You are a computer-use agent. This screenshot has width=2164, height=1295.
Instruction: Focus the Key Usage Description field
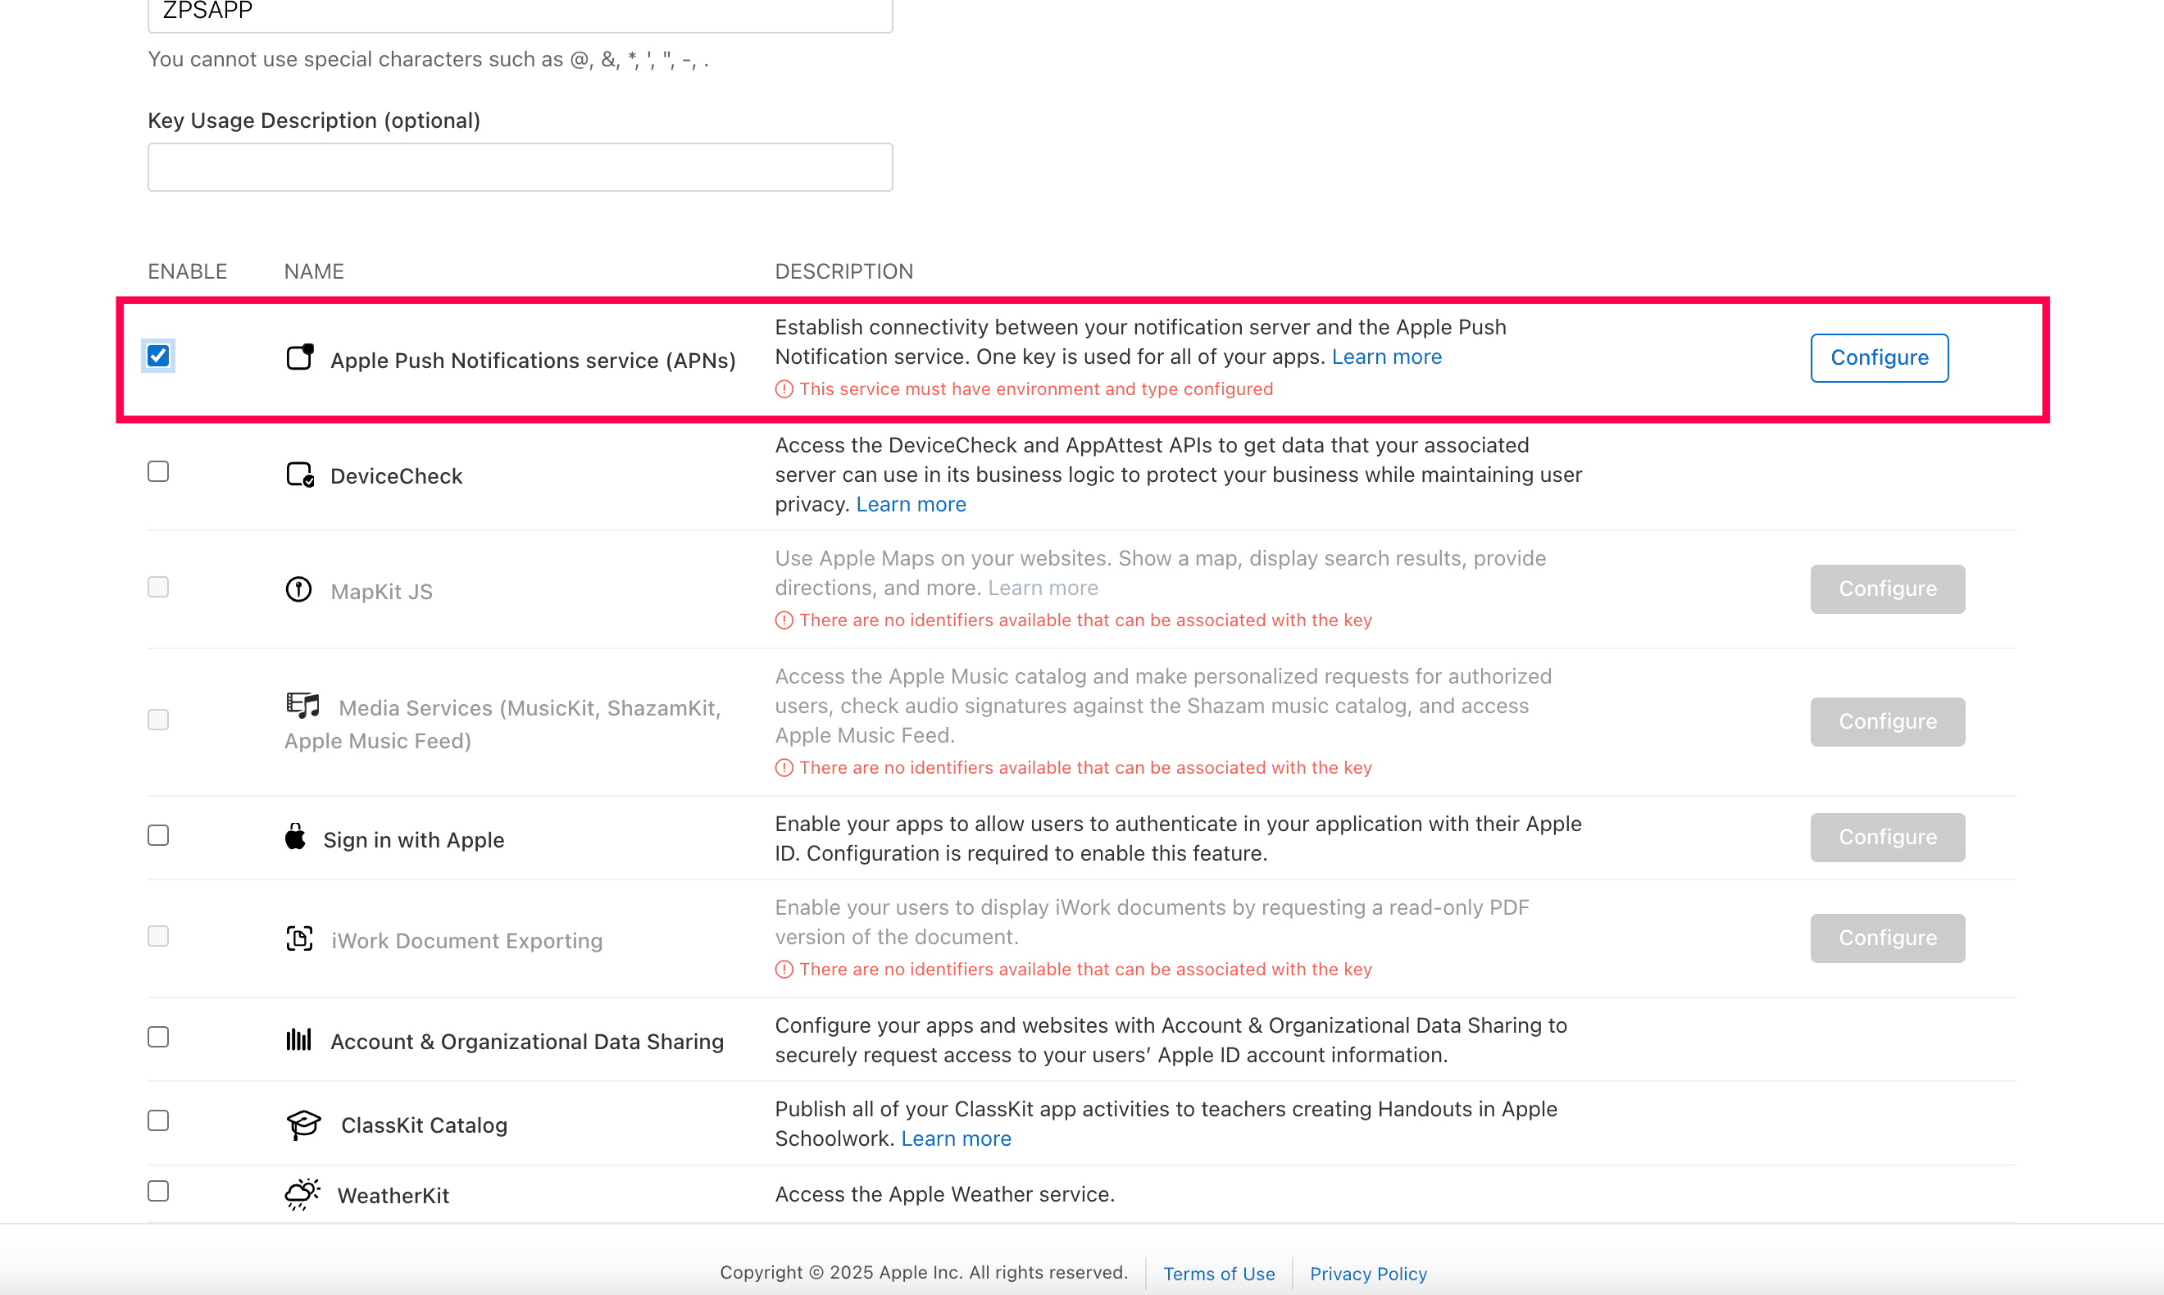[520, 167]
